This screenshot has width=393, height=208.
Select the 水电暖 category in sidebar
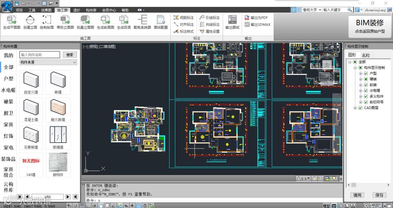click(x=8, y=90)
